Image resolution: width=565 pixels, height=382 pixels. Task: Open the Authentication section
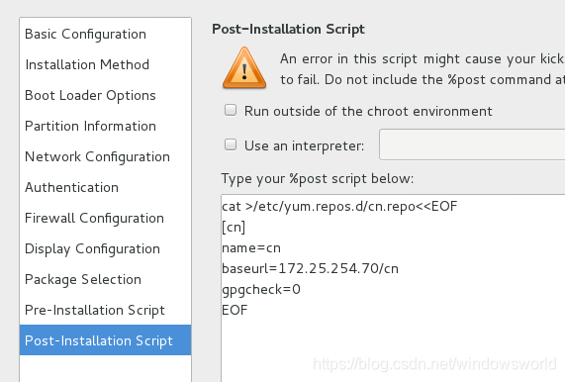(105, 187)
